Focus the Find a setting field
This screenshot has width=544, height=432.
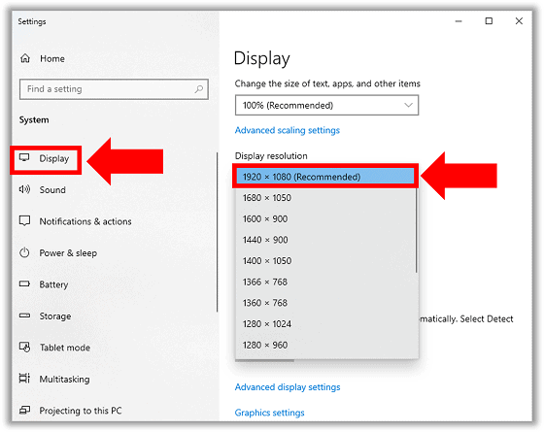pyautogui.click(x=115, y=89)
